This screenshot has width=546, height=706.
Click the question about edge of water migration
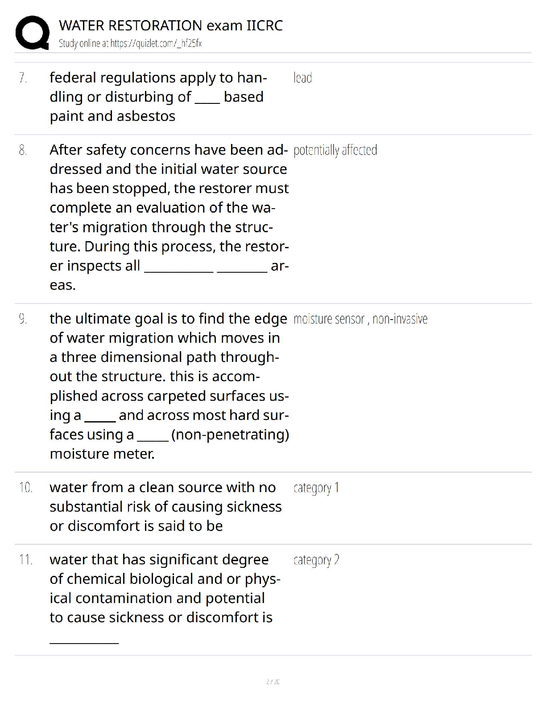click(169, 386)
